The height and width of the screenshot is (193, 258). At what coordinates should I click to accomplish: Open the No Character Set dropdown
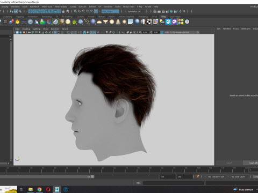point(217,176)
